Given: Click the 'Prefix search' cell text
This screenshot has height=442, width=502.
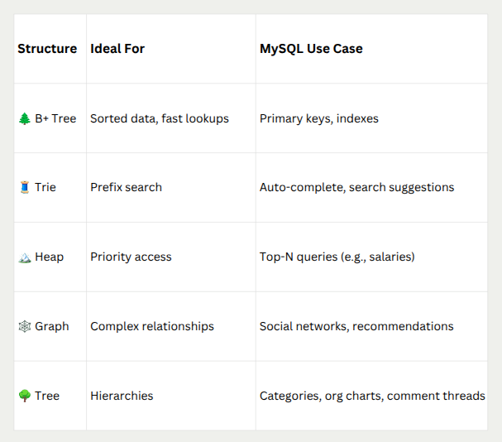Looking at the screenshot, I should click(126, 187).
